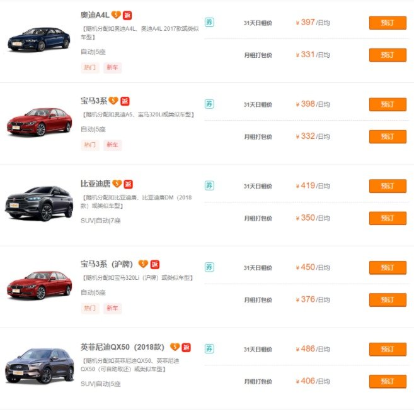This screenshot has height=410, width=414.
Task: Reserve 宝马3系（沪牌） monthly package at ¥376
Action: pos(388,300)
